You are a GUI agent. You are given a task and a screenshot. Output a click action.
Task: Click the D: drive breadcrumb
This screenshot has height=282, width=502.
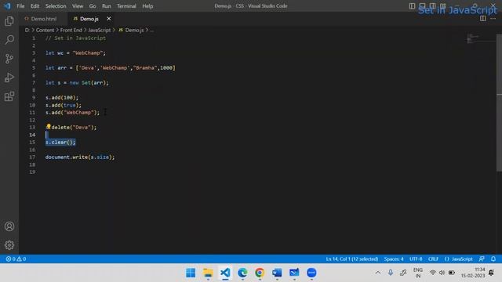coord(27,30)
